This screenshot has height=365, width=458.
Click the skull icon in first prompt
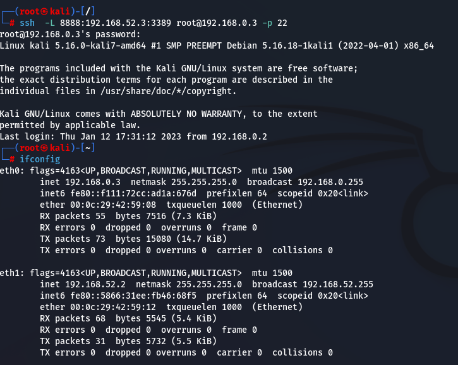pyautogui.click(x=44, y=11)
